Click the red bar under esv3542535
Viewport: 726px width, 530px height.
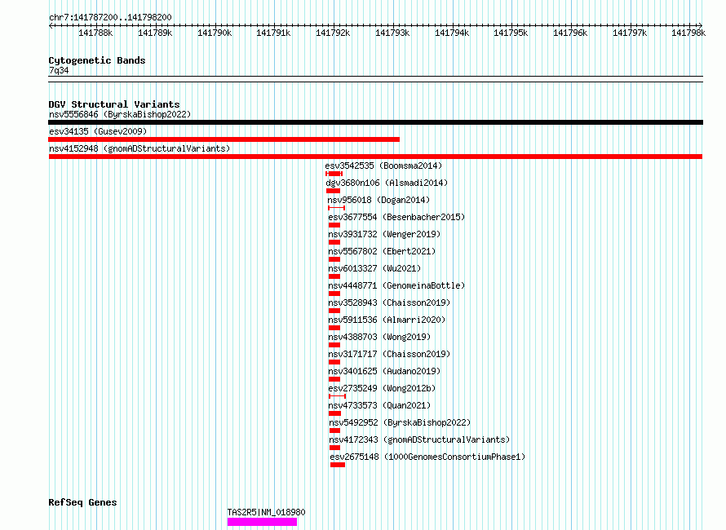pyautogui.click(x=334, y=174)
